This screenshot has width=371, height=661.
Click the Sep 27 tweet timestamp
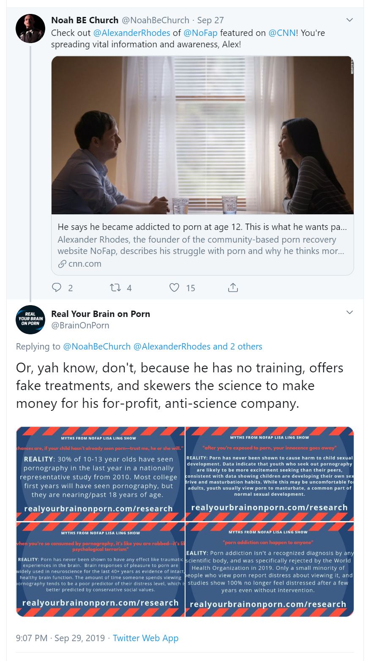pos(210,20)
